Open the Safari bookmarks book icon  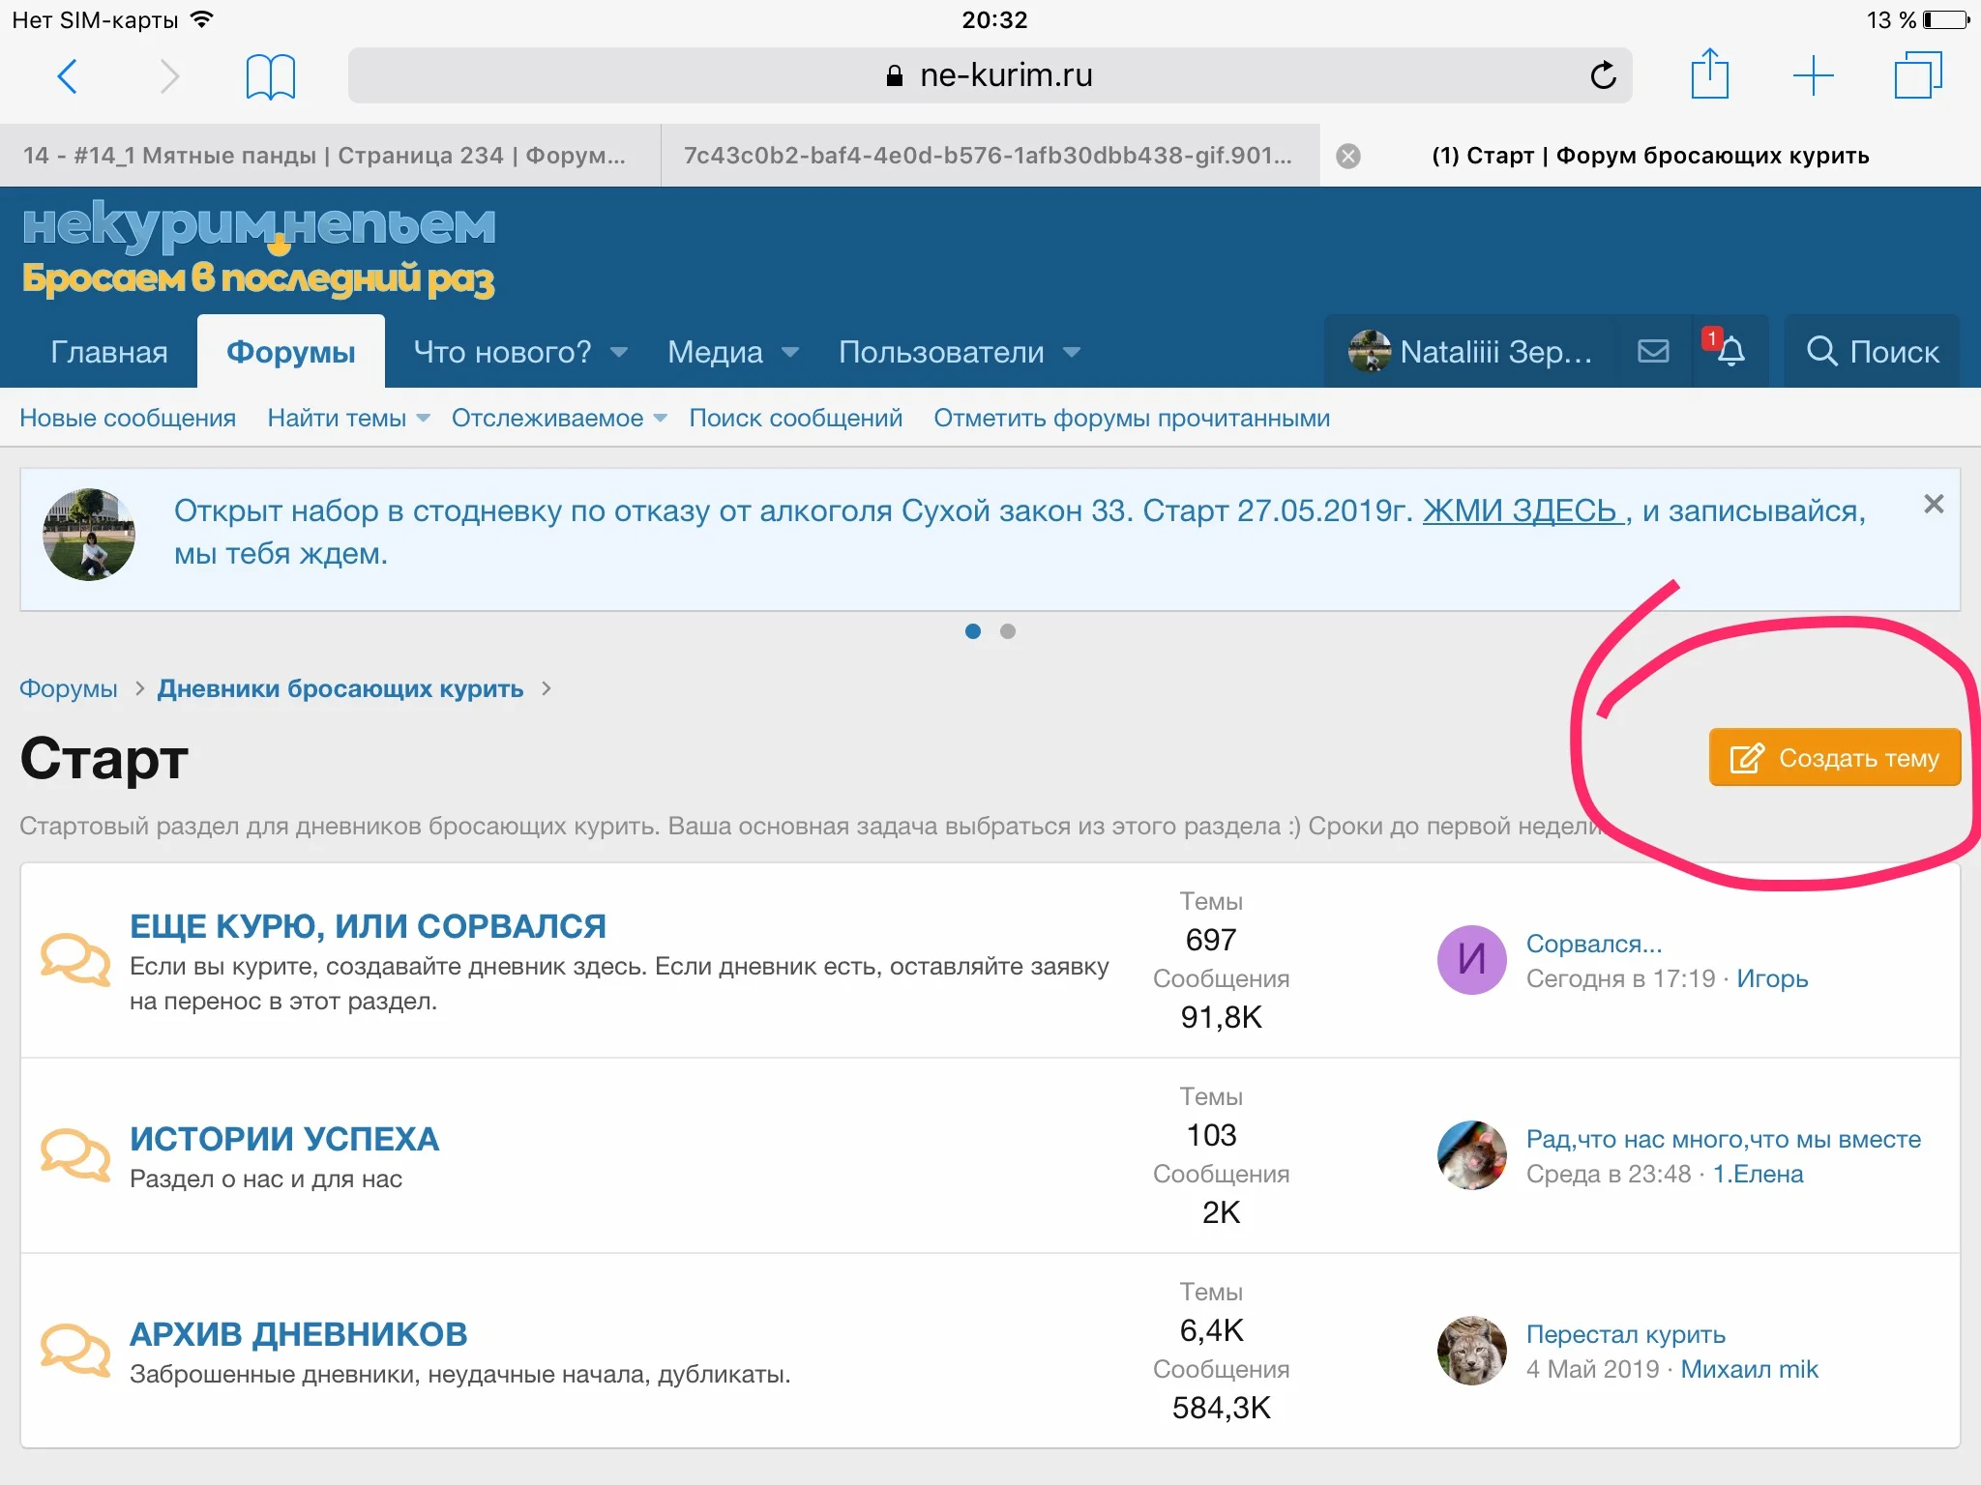pyautogui.click(x=270, y=76)
